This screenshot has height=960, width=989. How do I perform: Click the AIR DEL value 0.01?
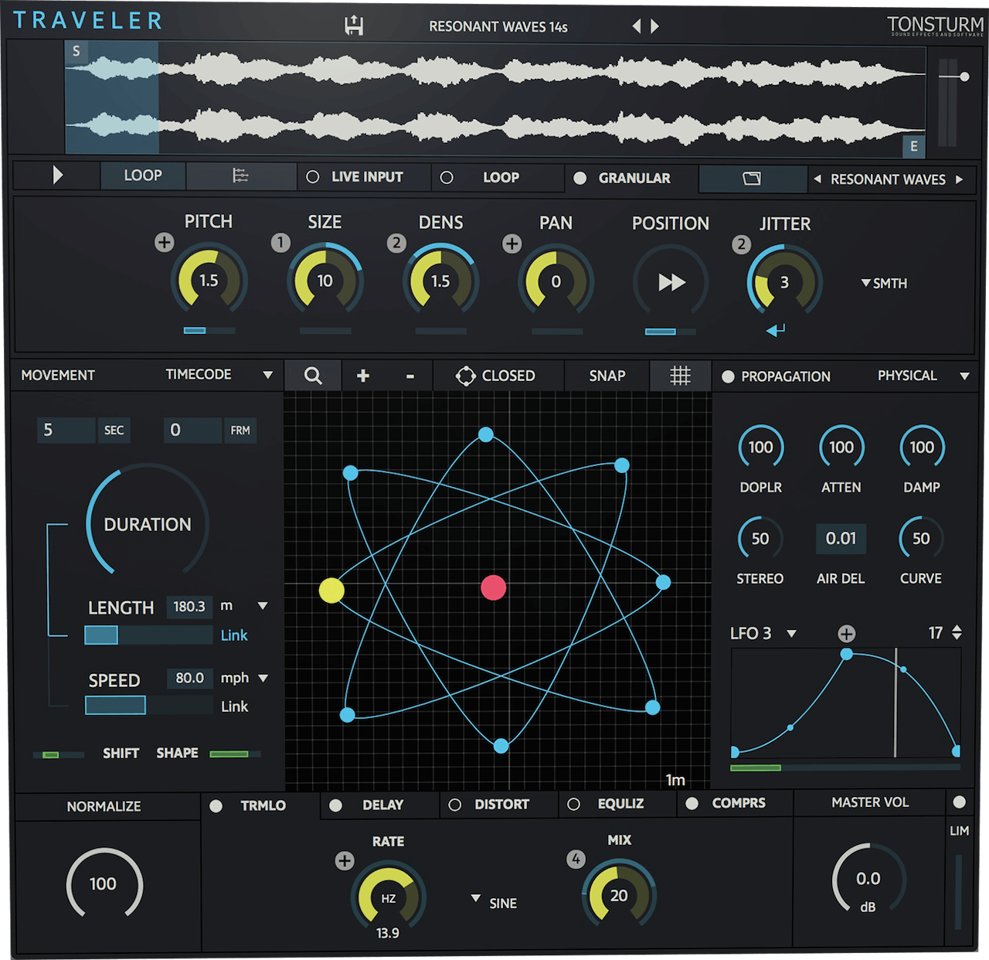tap(841, 539)
